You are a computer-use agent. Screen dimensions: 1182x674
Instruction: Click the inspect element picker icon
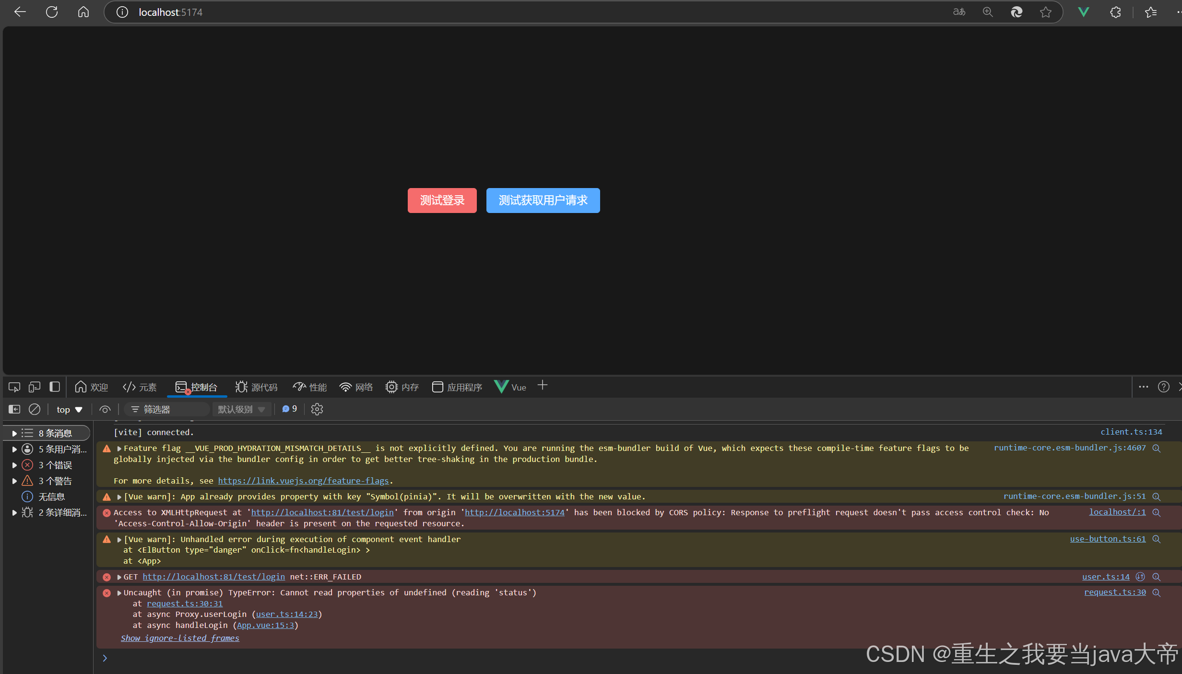14,387
